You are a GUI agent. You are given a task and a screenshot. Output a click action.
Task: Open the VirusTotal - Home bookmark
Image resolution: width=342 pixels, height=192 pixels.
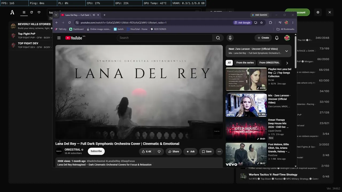[137, 29]
